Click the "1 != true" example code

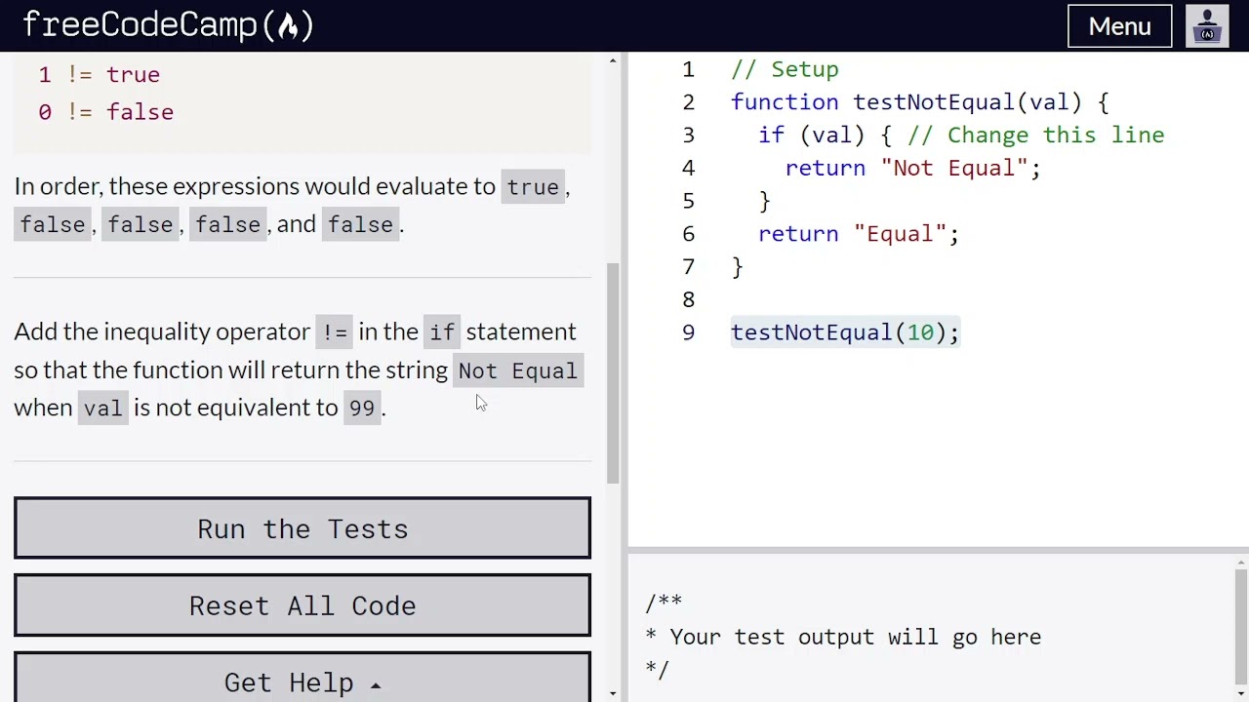click(99, 75)
